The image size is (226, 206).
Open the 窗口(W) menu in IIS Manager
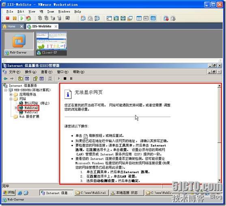point(62,72)
